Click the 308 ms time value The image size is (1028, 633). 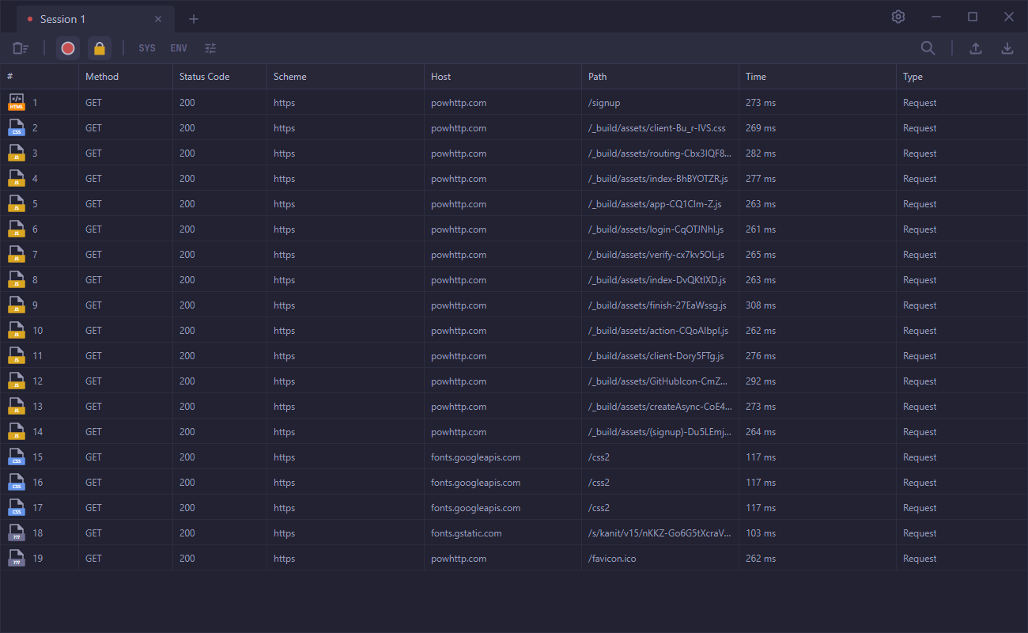761,305
